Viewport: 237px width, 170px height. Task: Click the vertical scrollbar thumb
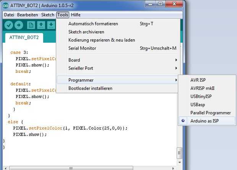pos(179,153)
